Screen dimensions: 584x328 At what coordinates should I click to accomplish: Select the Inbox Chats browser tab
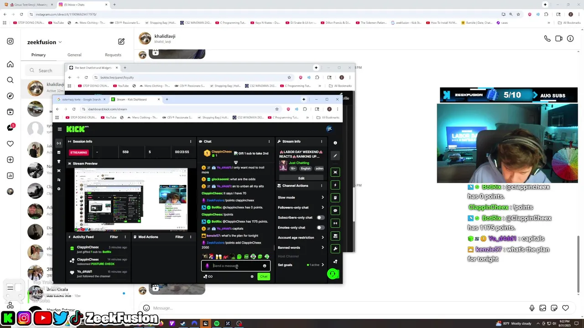pos(83,5)
